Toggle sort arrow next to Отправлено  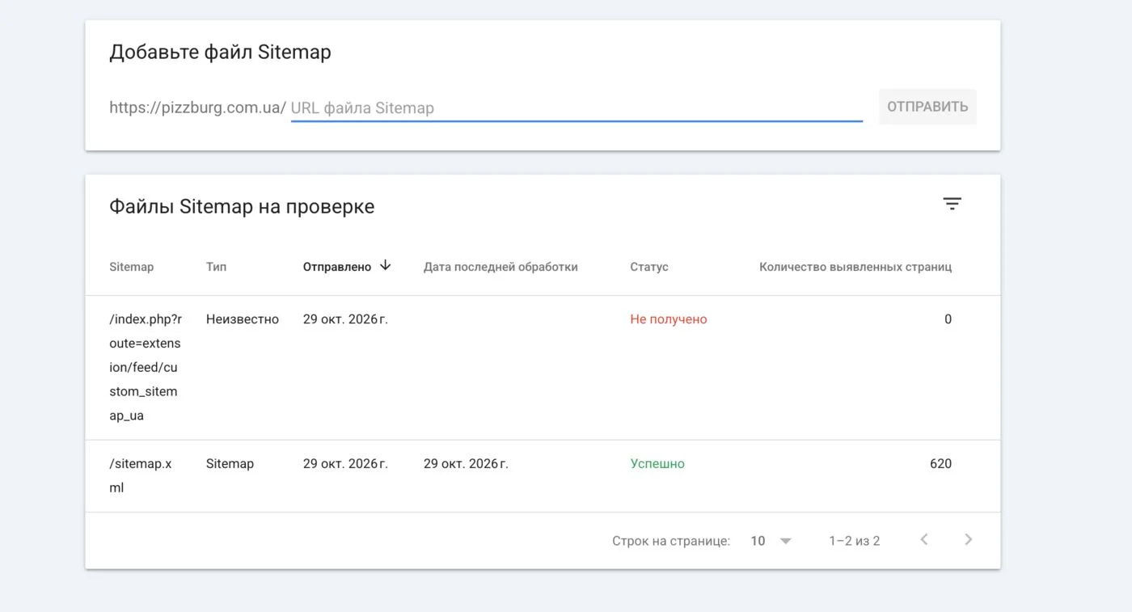(385, 266)
